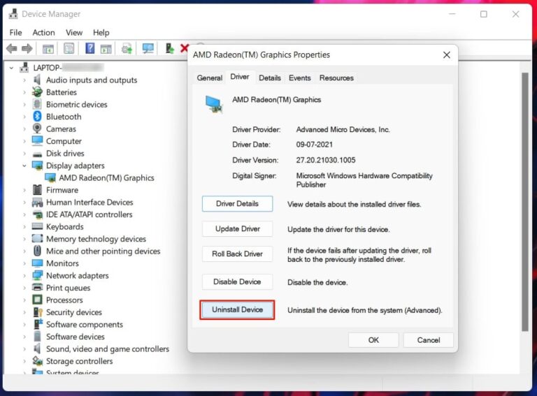Expand the Software devices category
537x396 pixels.
[24, 337]
